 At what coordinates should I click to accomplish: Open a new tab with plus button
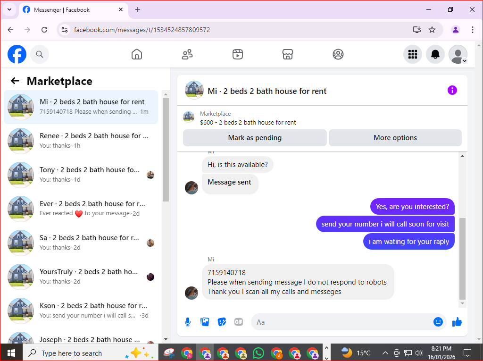click(x=138, y=9)
